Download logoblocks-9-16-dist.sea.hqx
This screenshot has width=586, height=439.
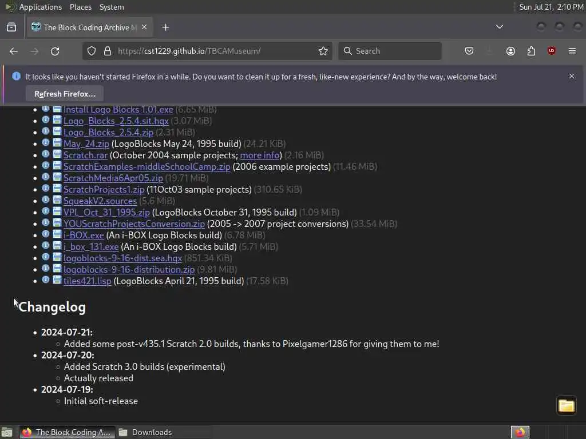pyautogui.click(x=122, y=258)
